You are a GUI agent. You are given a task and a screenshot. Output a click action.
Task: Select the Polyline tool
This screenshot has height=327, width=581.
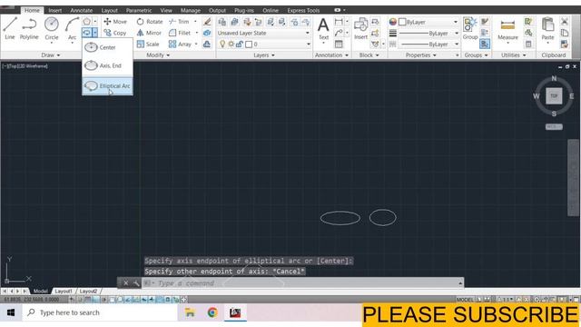click(x=29, y=28)
